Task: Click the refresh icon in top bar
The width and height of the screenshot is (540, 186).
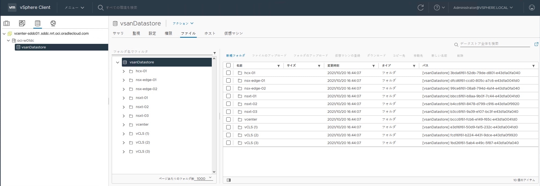Action: (421, 7)
